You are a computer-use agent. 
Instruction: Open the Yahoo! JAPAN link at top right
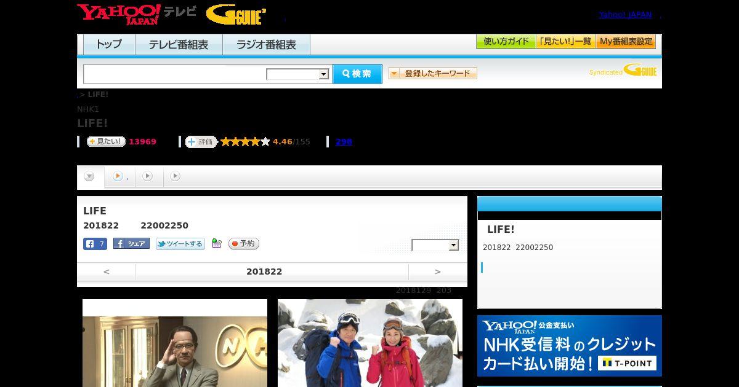coord(625,14)
